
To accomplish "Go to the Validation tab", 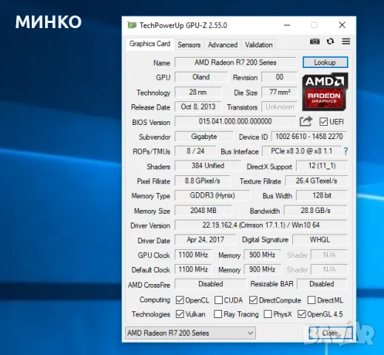I will click(x=258, y=45).
